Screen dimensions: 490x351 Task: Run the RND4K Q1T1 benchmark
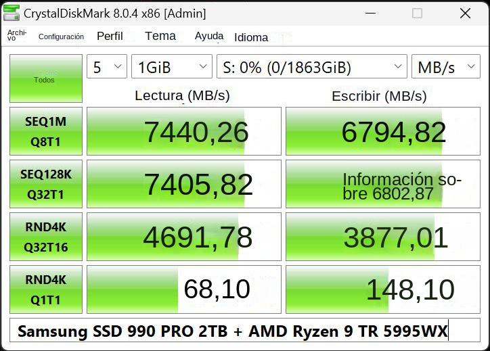[46, 289]
